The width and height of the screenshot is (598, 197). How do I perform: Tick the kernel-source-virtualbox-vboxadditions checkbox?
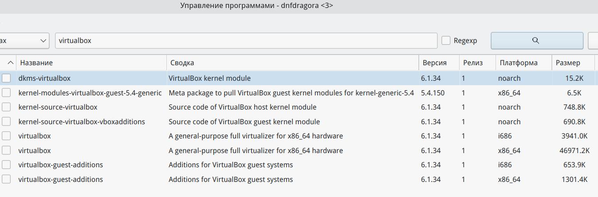6,122
